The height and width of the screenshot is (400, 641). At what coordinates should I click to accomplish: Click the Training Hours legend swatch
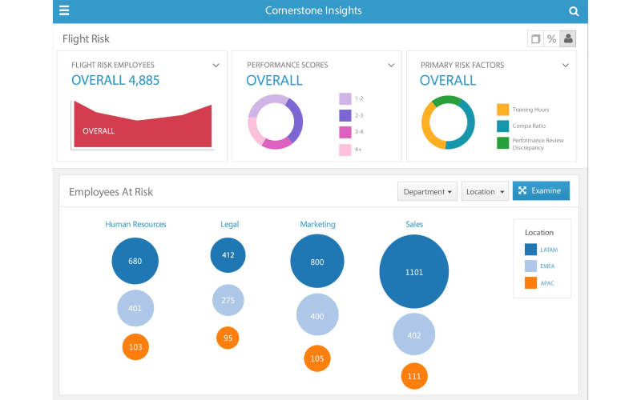pos(502,110)
